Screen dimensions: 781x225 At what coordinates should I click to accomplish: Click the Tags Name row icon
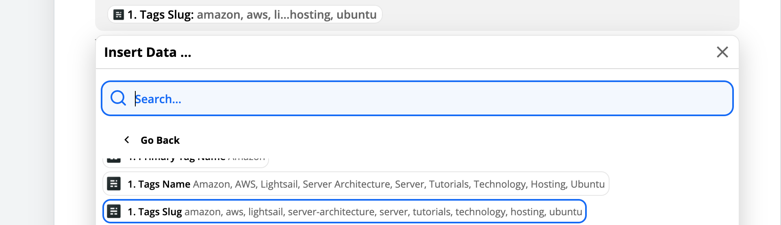(114, 184)
